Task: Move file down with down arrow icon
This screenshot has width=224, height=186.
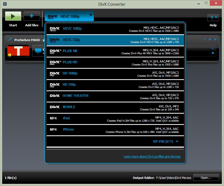Action: click(x=205, y=39)
